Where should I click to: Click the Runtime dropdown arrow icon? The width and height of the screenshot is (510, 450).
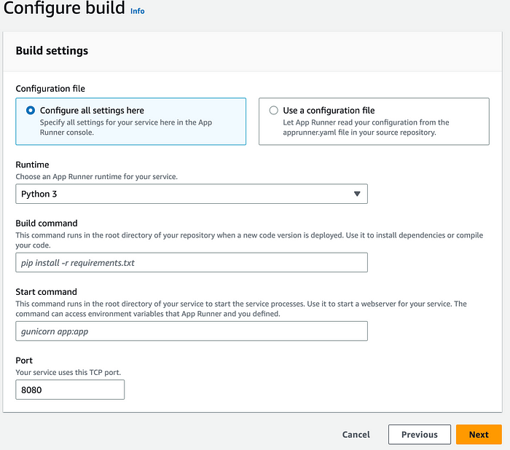point(357,194)
